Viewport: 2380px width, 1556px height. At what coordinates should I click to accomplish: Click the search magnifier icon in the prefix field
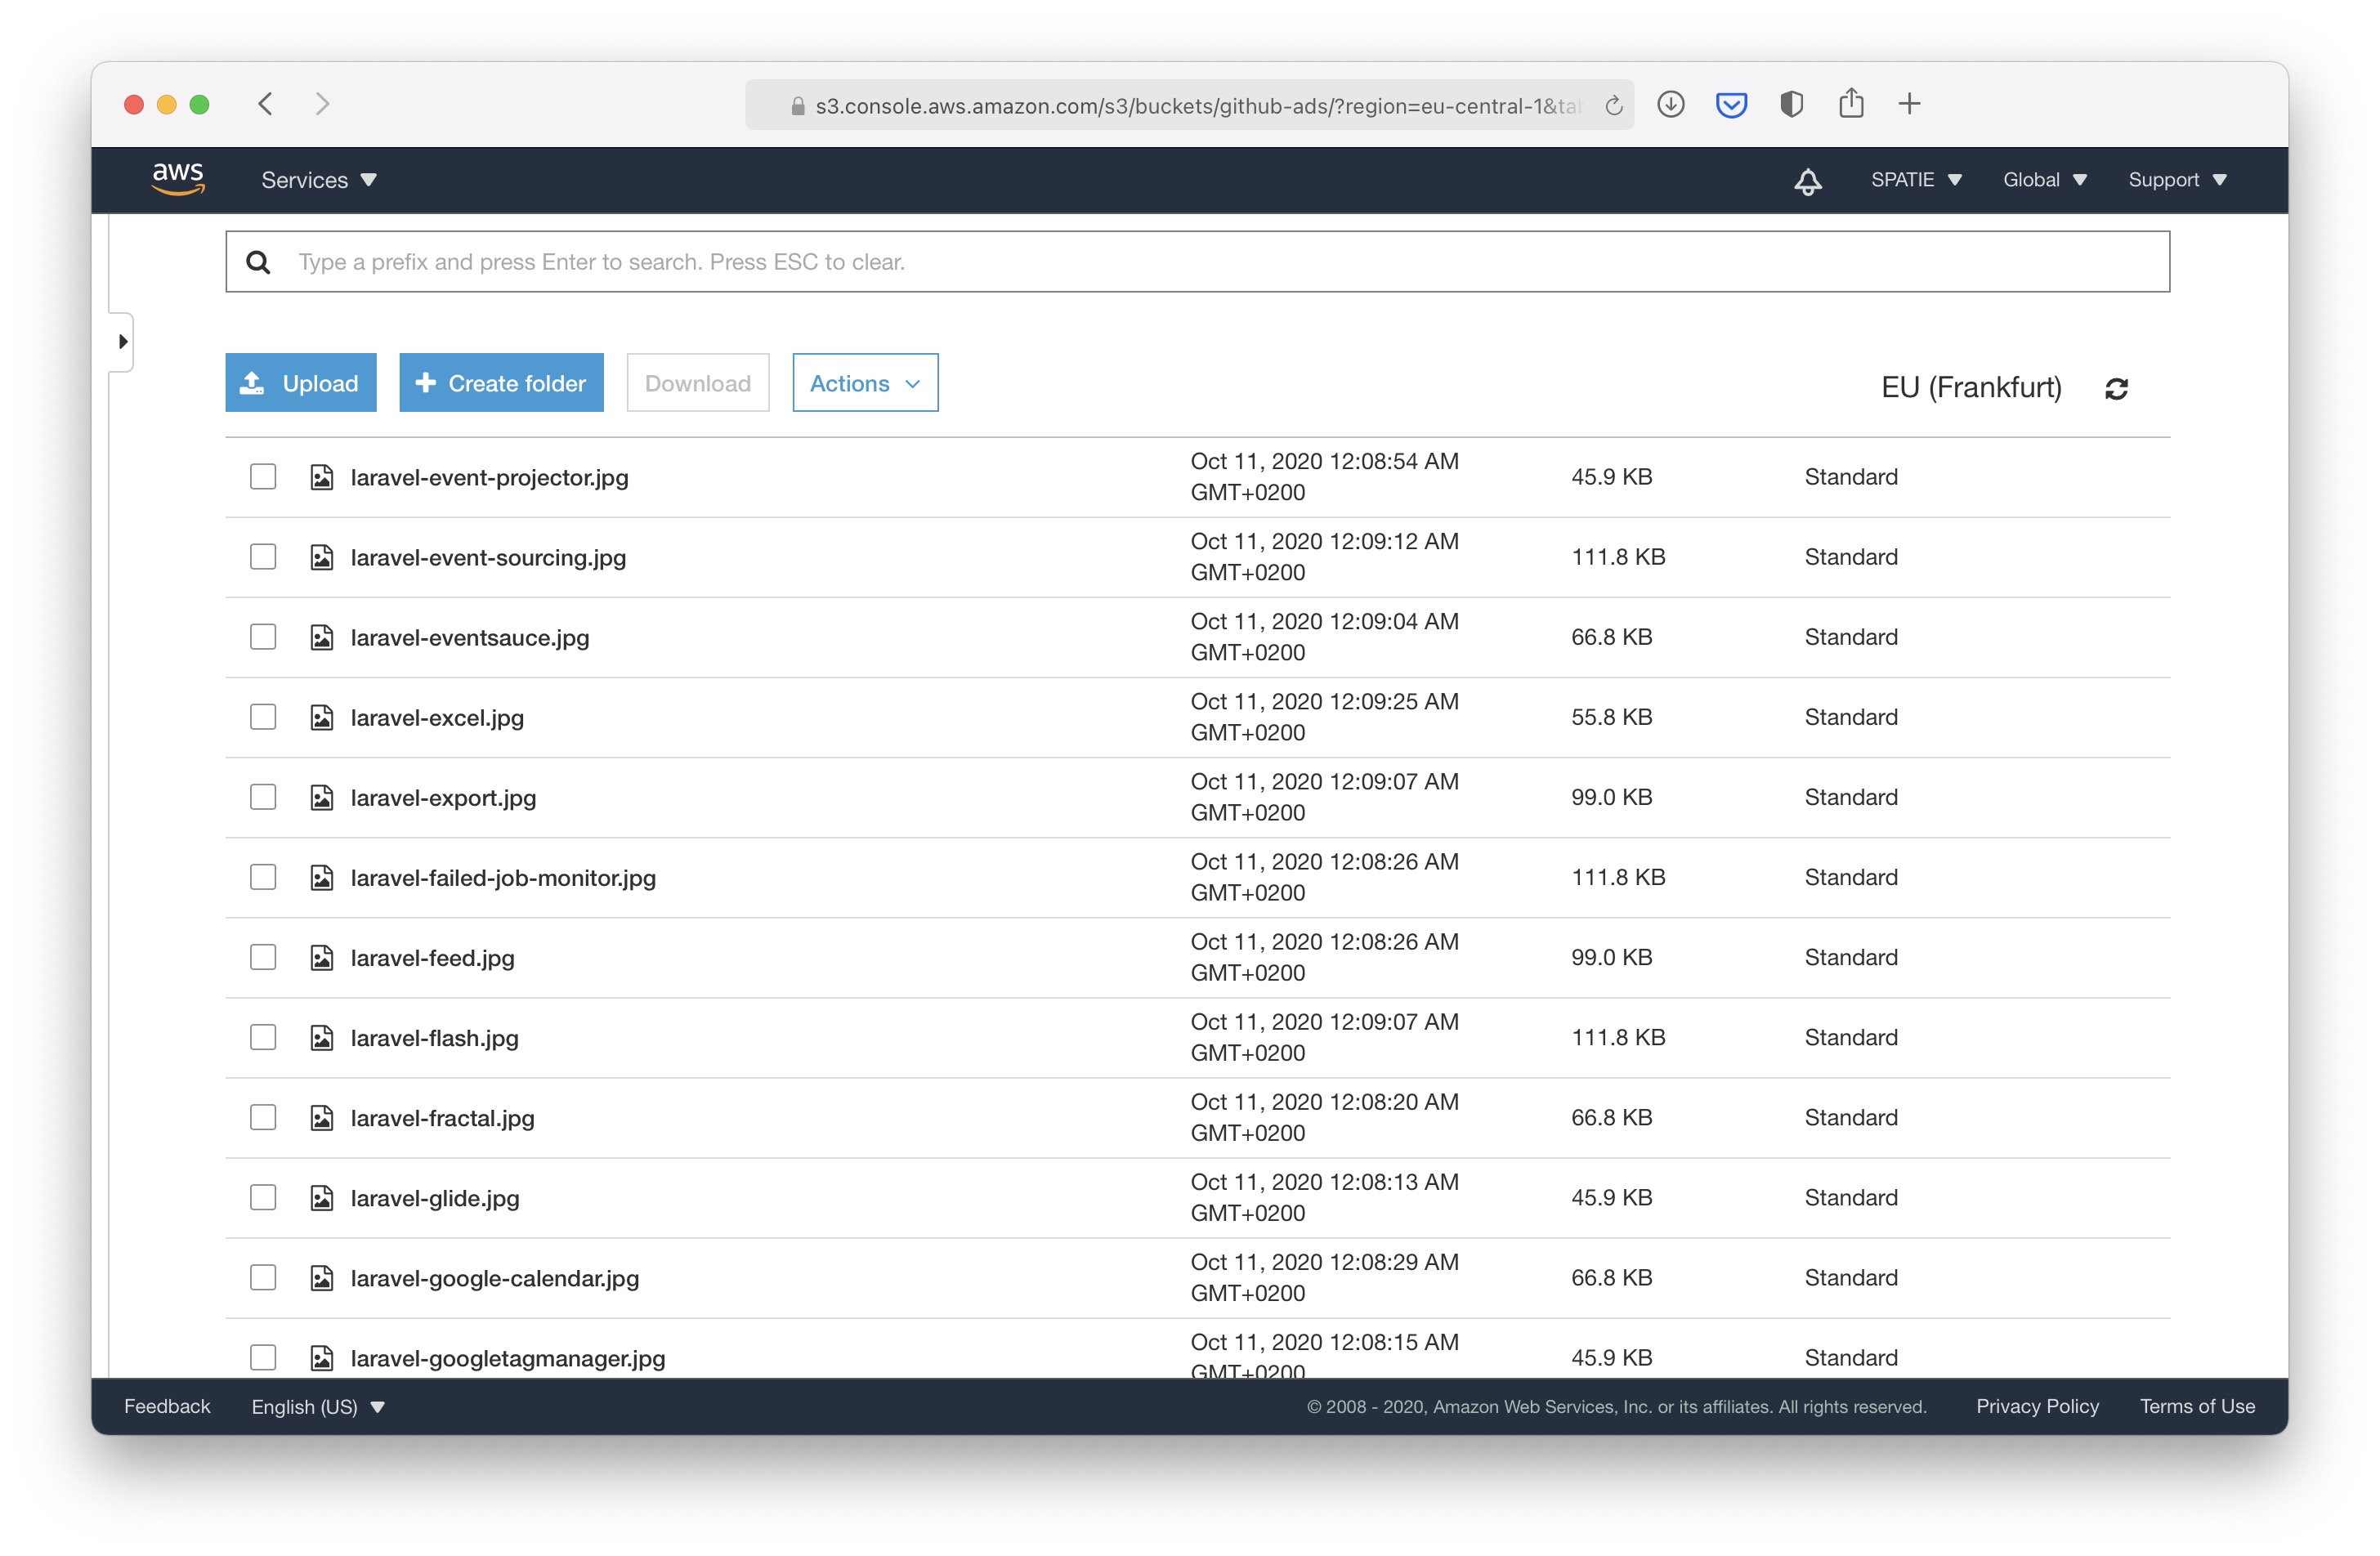pyautogui.click(x=258, y=262)
